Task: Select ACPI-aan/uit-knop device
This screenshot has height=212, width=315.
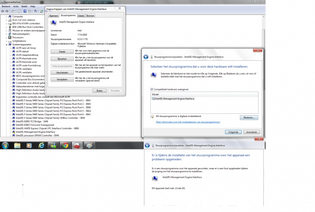Action: pos(26,48)
